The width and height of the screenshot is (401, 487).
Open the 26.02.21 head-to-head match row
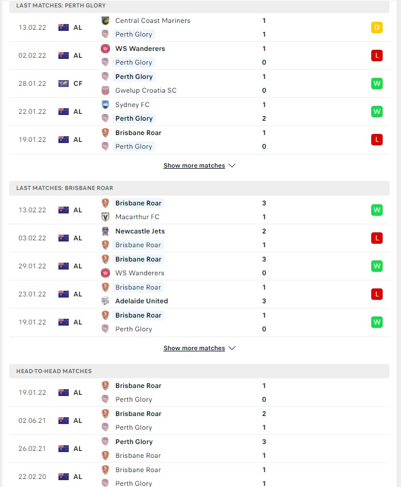click(199, 449)
